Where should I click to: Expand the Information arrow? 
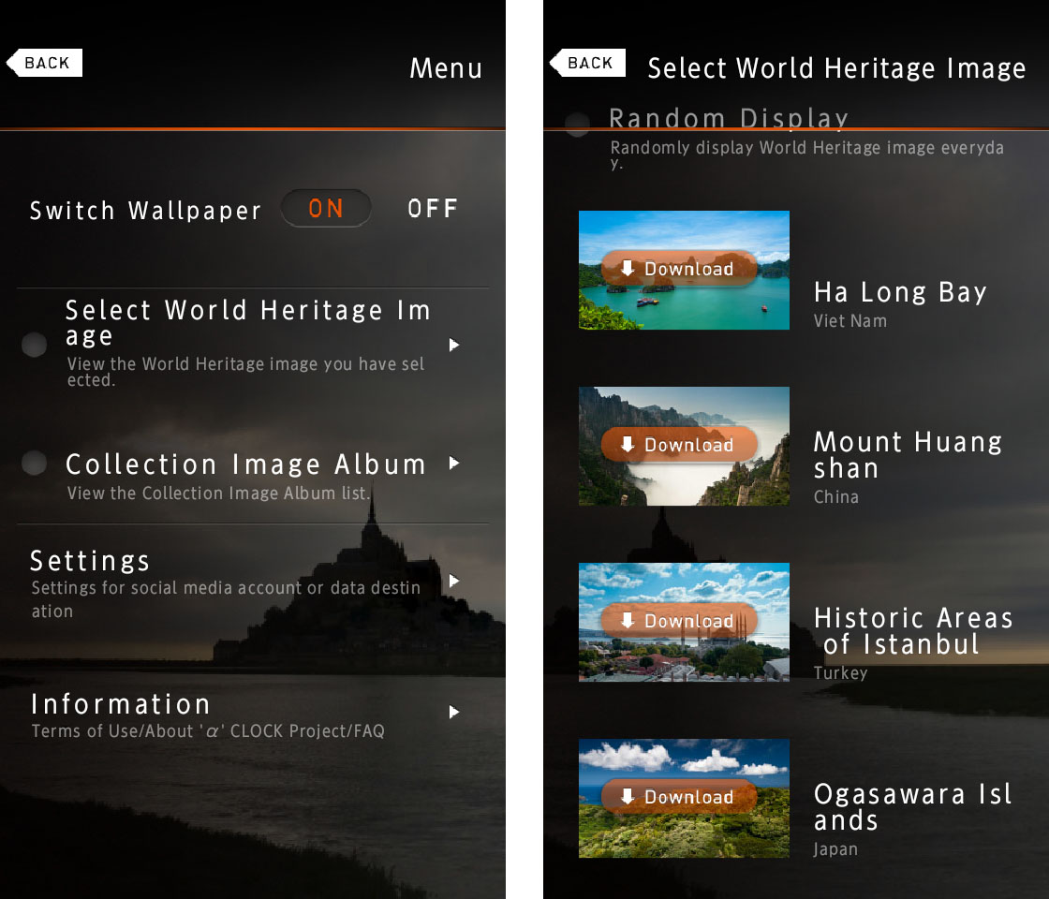tap(454, 713)
